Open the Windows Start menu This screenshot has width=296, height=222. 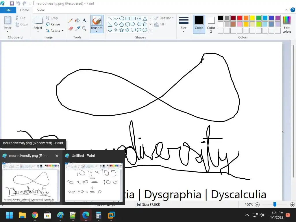click(9, 215)
